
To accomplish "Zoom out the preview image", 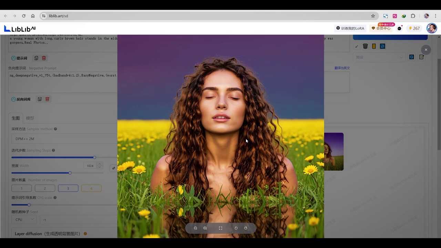I will click(195, 228).
